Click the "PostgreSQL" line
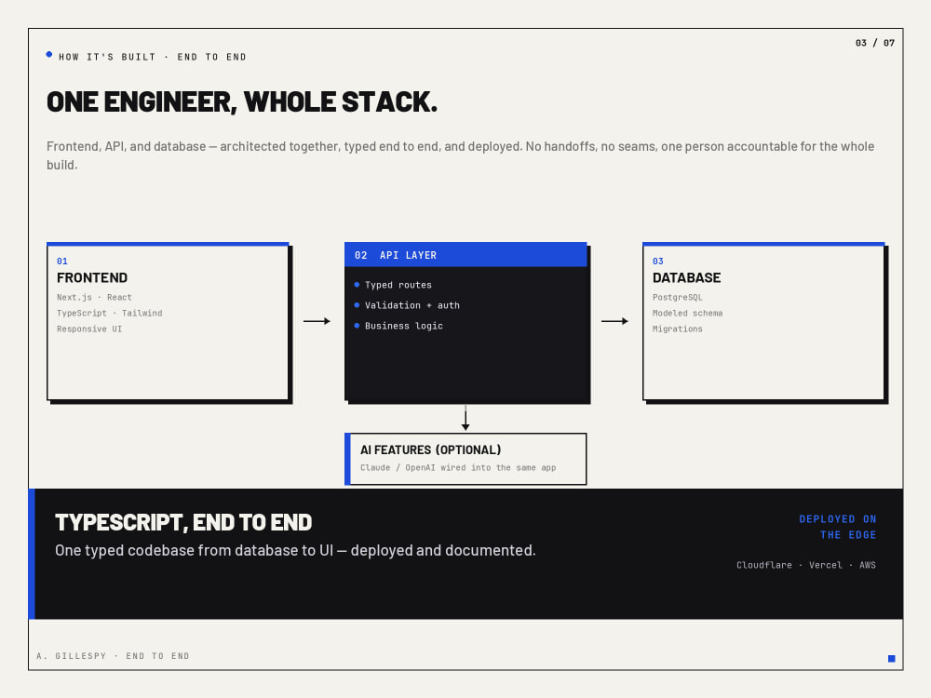 pos(678,298)
